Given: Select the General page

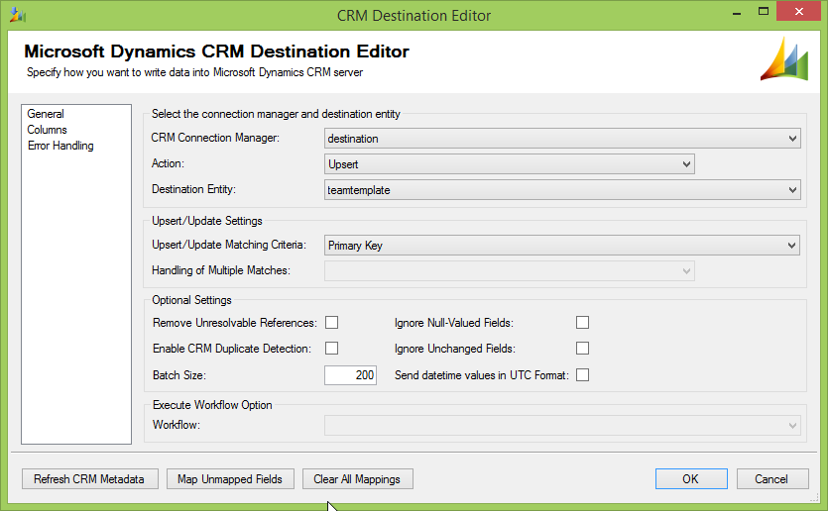Looking at the screenshot, I should click(x=46, y=114).
